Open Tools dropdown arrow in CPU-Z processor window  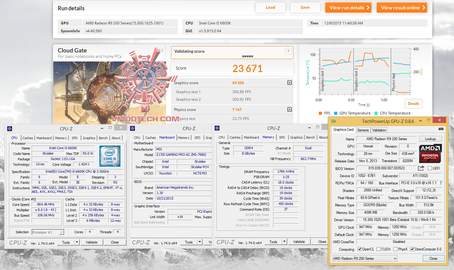(x=77, y=242)
